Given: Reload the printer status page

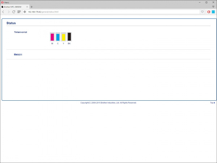Looking at the screenshot, I should (x=14, y=12).
